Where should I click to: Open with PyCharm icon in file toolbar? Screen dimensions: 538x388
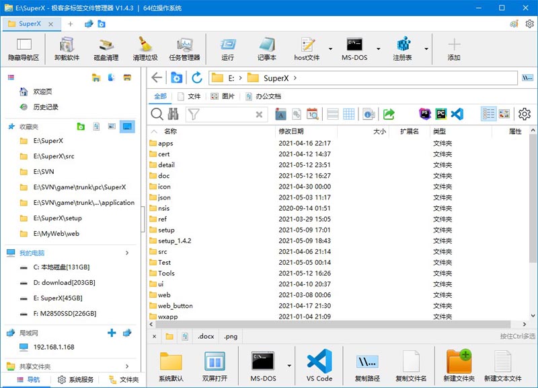pyautogui.click(x=441, y=114)
